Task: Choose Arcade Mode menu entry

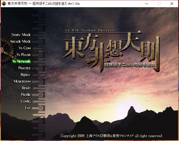Action: 20,41
